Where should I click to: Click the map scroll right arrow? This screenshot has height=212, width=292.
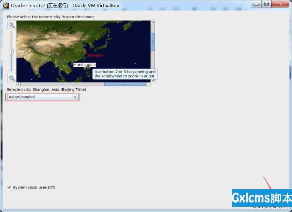tap(148, 84)
